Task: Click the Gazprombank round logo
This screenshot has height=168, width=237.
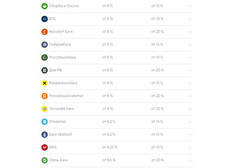Action: click(45, 45)
